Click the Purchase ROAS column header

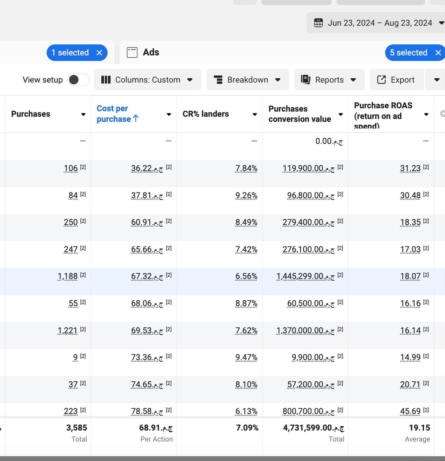[383, 116]
